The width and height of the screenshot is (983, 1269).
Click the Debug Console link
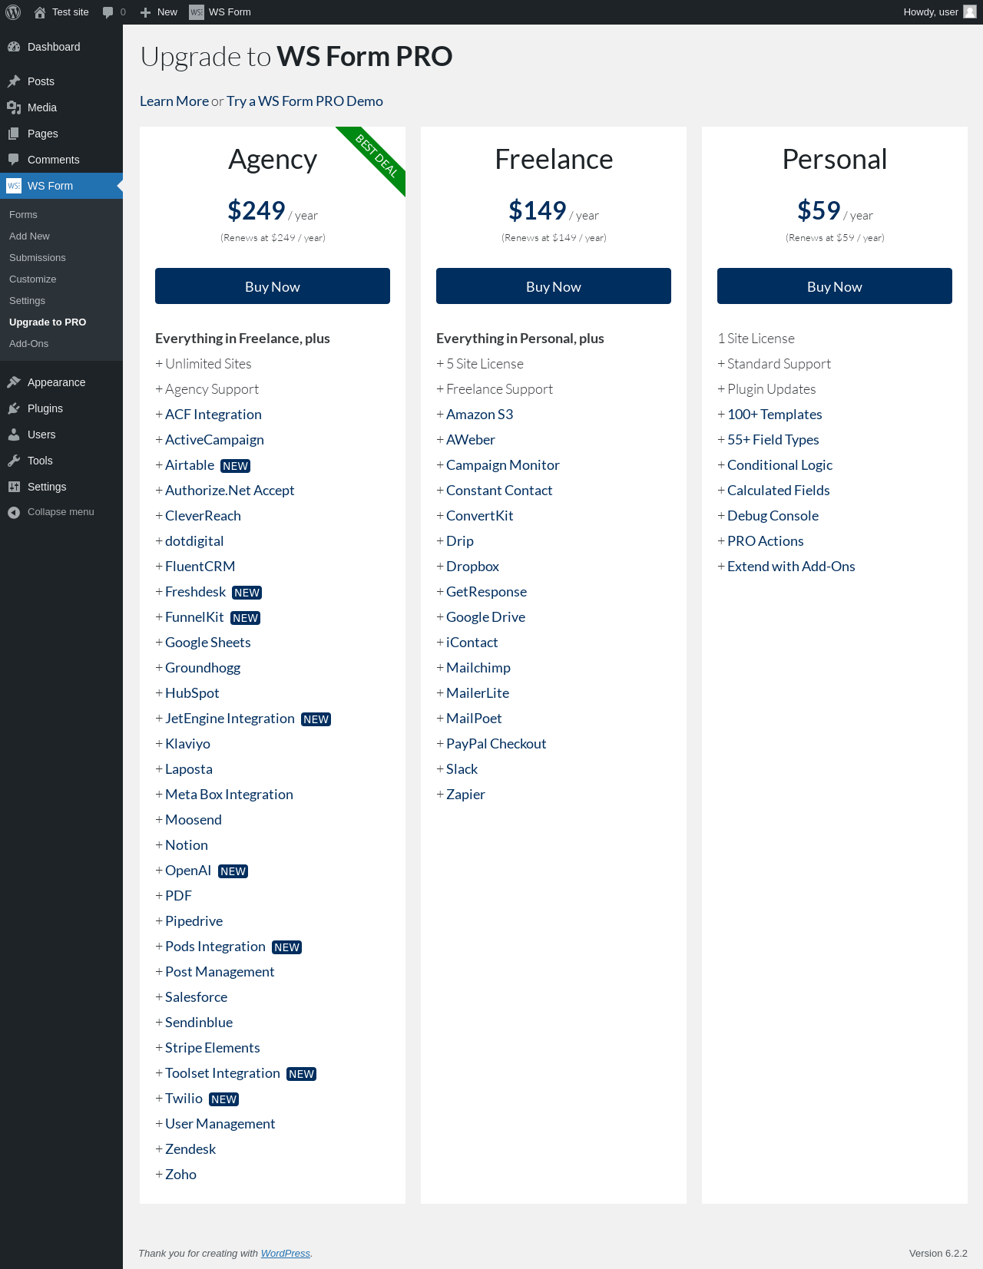coord(773,516)
